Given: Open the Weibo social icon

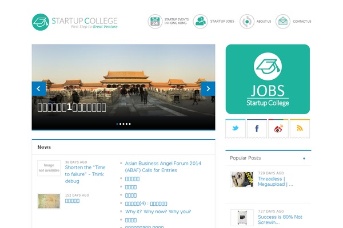Looking at the screenshot, I should pyautogui.click(x=278, y=128).
